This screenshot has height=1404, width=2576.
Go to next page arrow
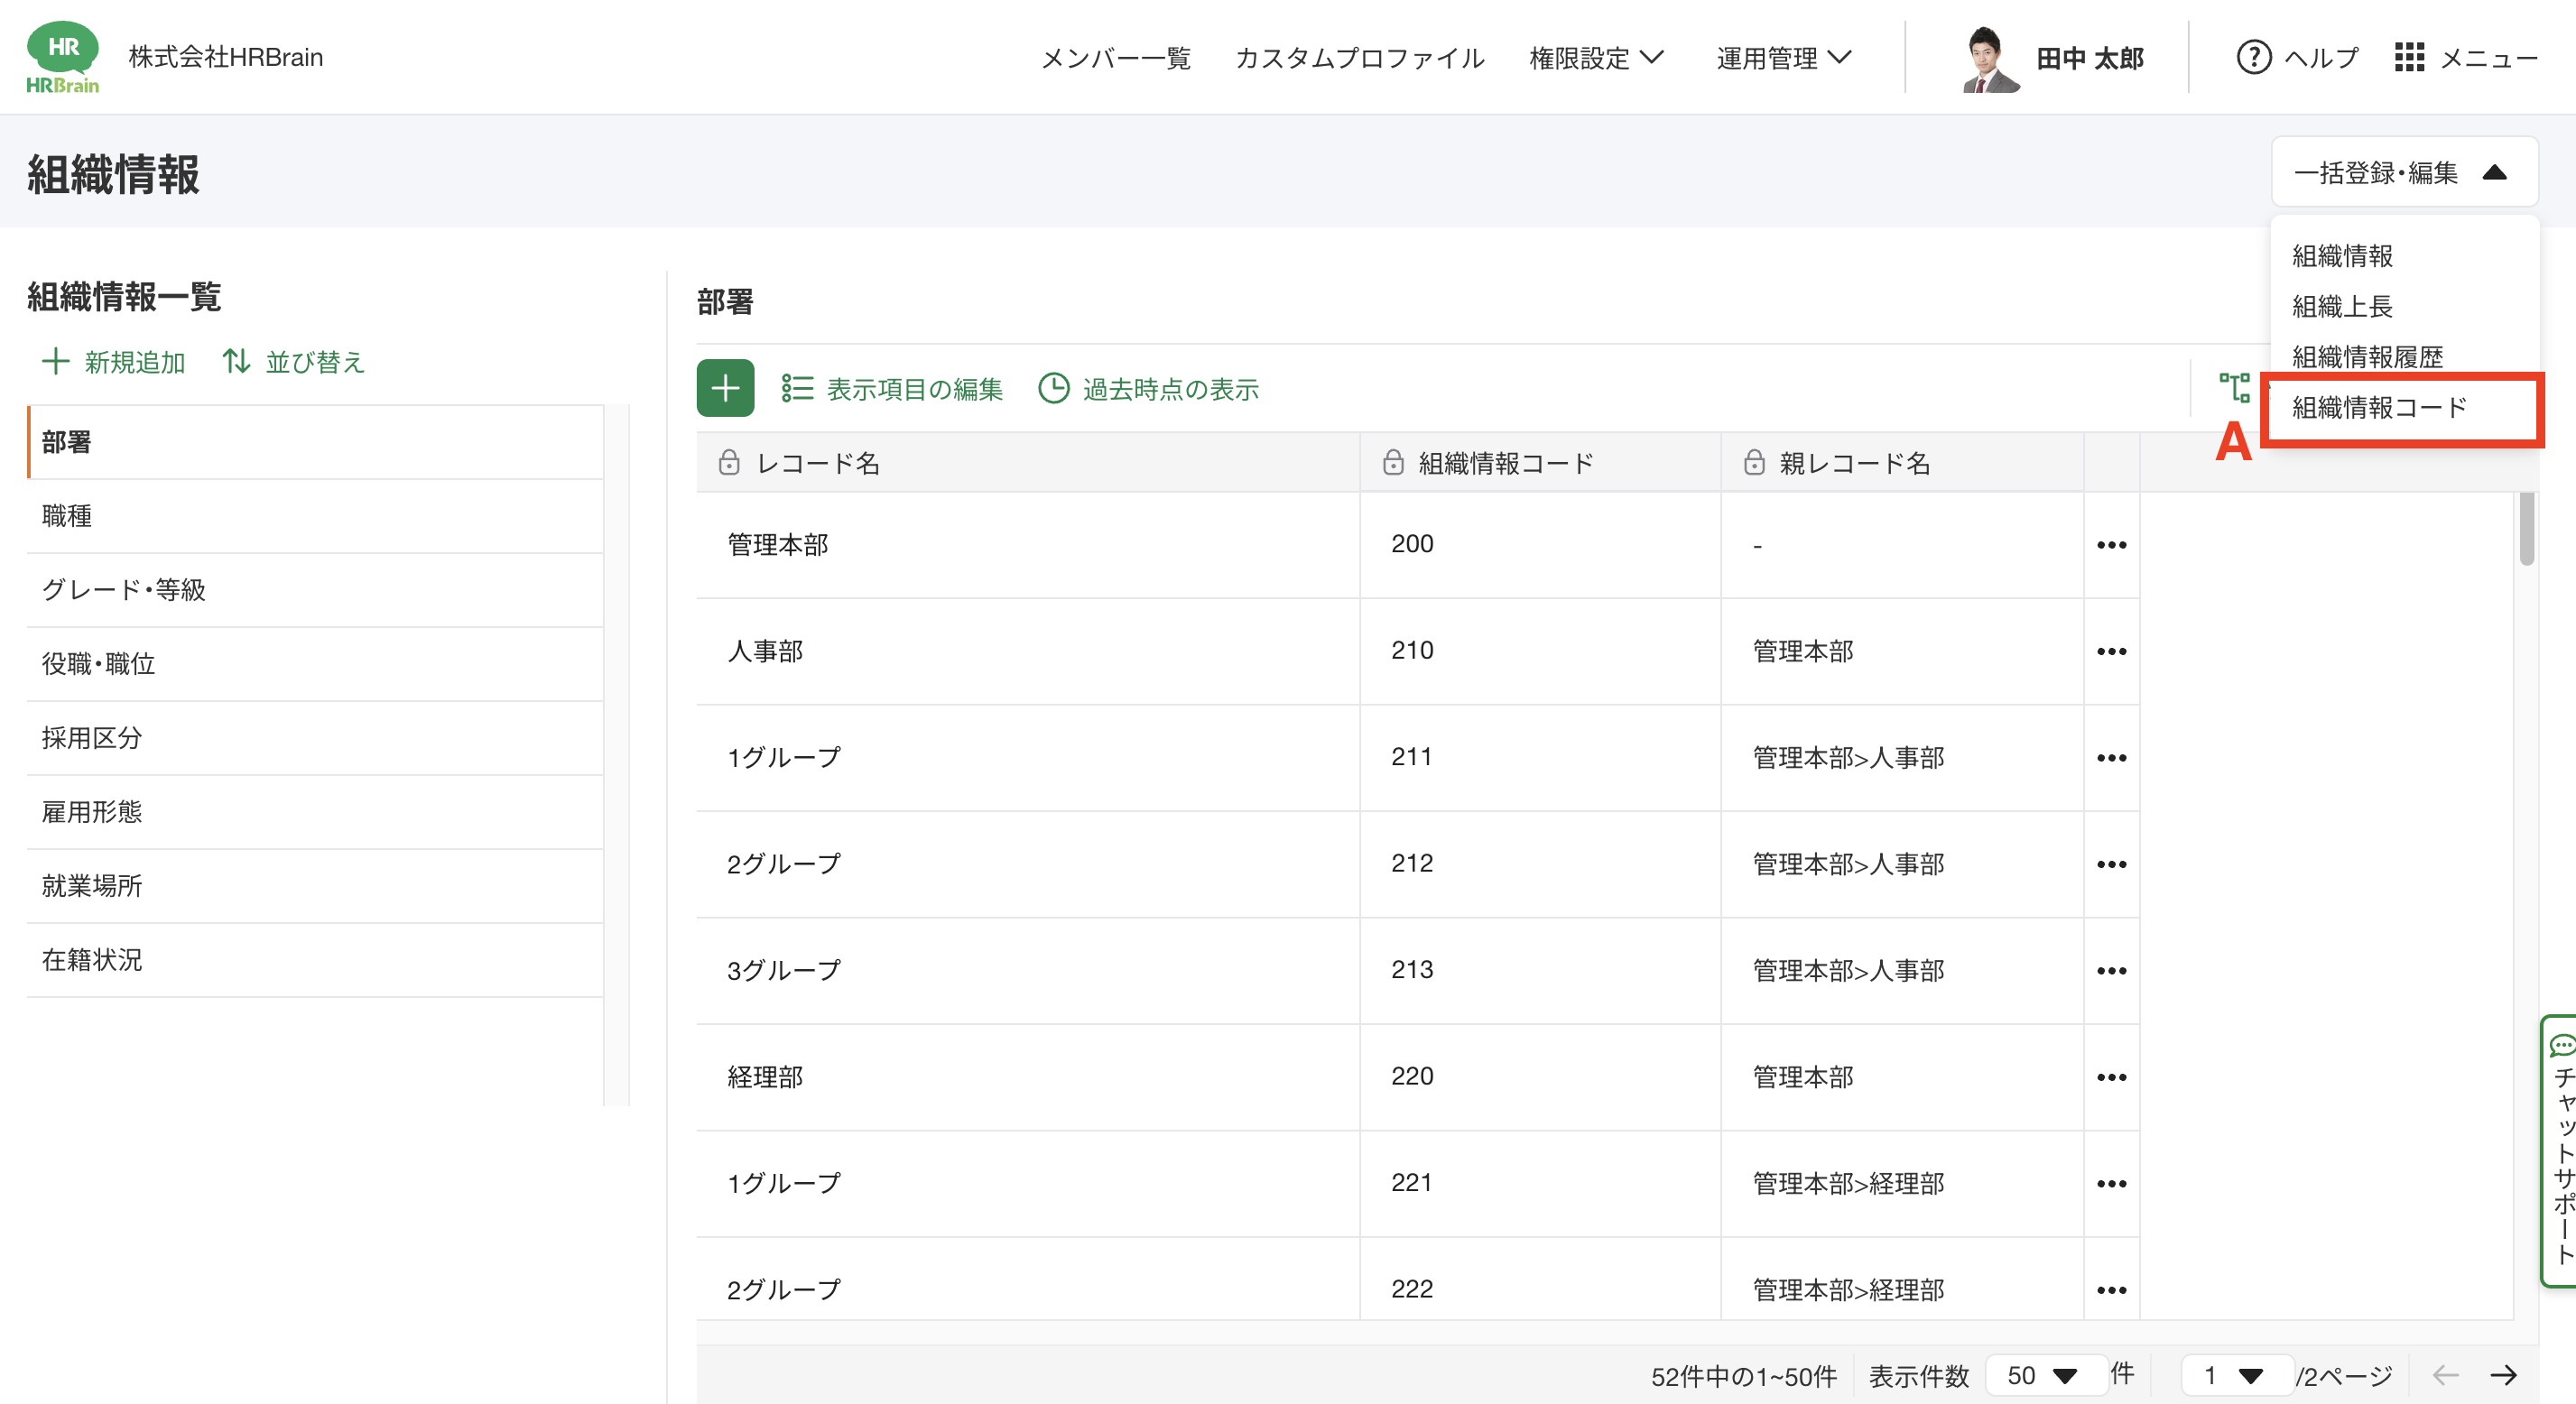(x=2504, y=1375)
